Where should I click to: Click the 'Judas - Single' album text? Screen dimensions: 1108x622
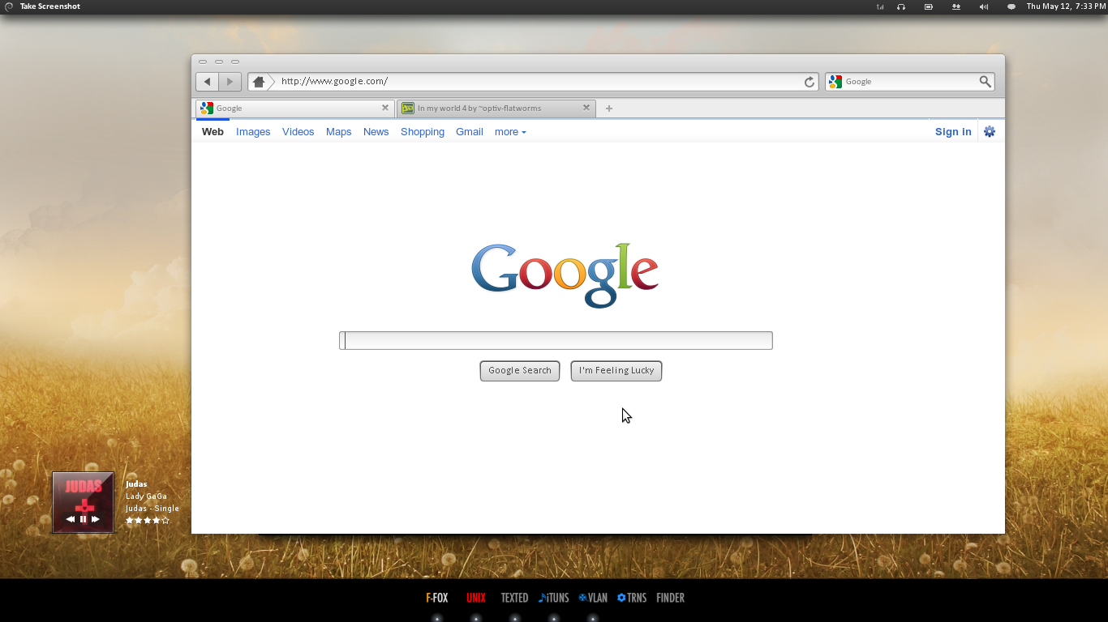pyautogui.click(x=152, y=509)
